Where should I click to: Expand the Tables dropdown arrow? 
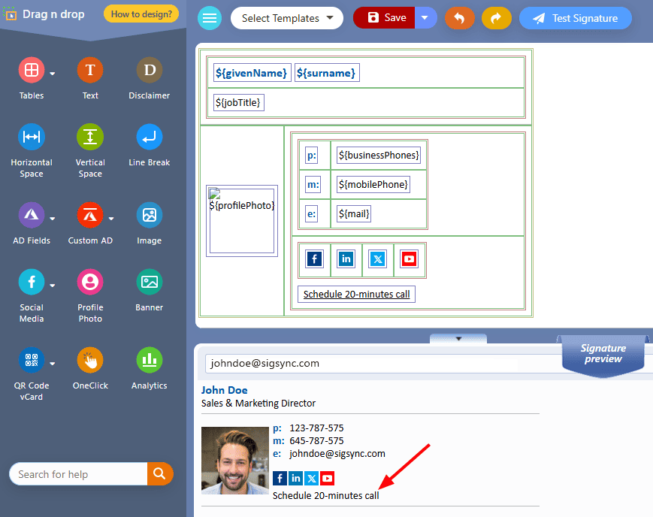[x=53, y=74]
